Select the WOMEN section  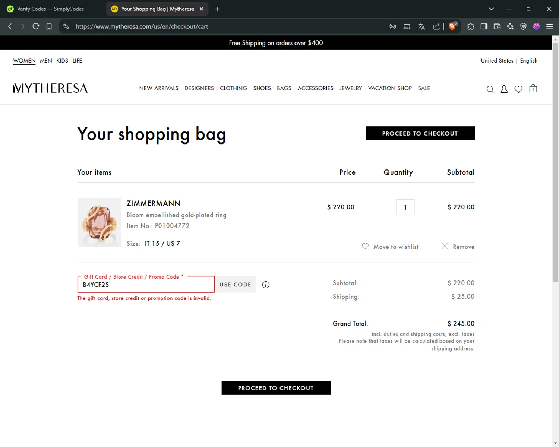(x=24, y=61)
